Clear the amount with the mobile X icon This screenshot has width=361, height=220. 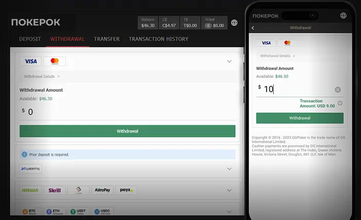tap(338, 90)
